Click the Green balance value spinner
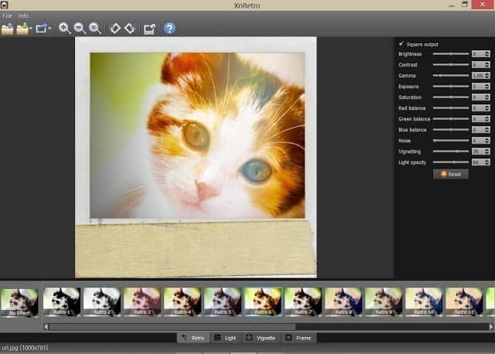 [481, 118]
